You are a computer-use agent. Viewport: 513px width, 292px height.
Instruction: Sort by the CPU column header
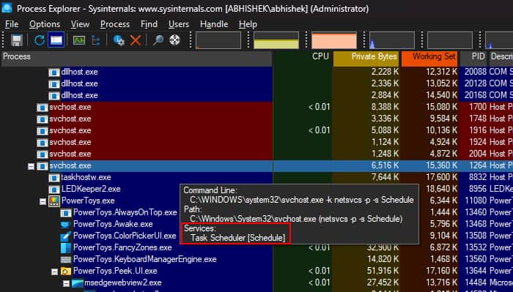tap(302, 58)
